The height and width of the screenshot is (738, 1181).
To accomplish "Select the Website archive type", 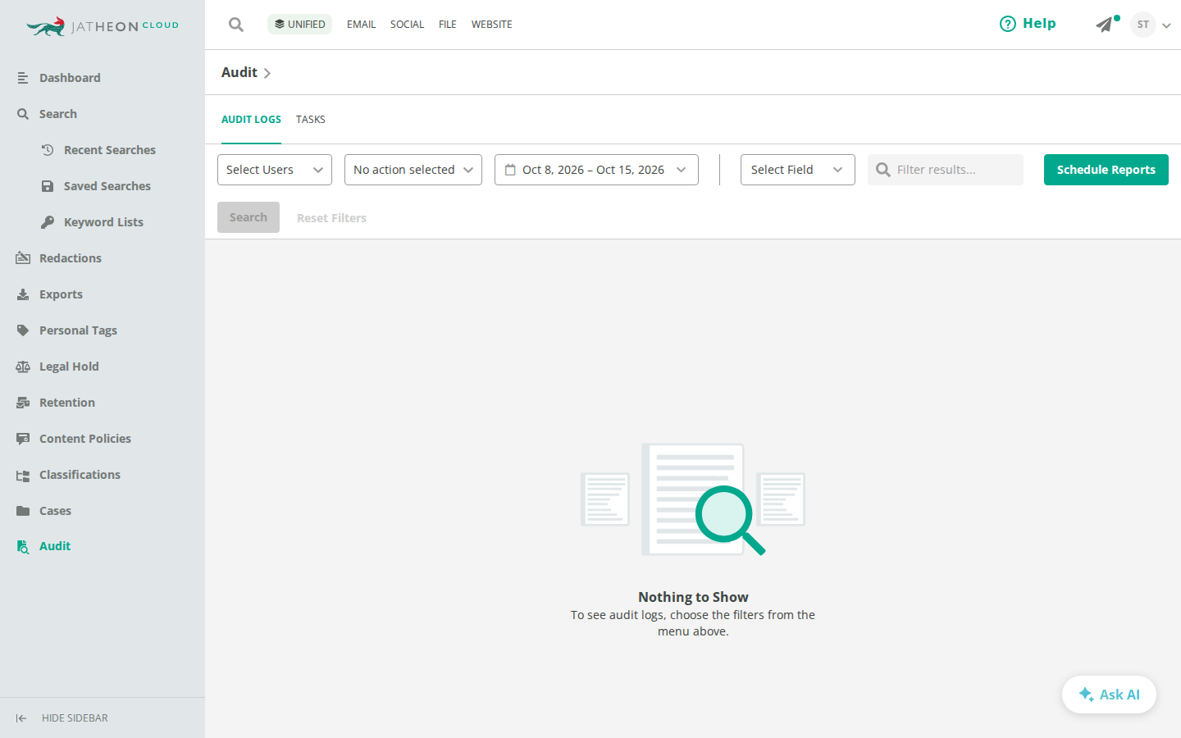I will click(x=492, y=25).
